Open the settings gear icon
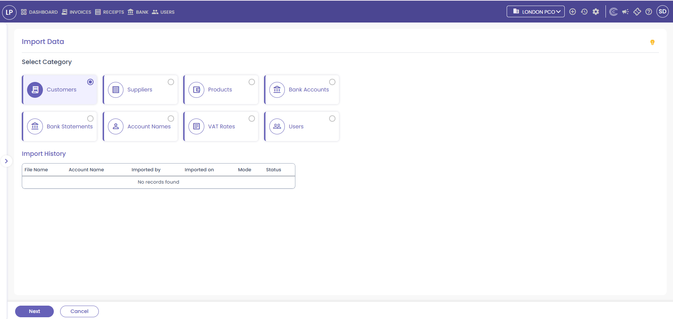Image resolution: width=673 pixels, height=319 pixels. tap(596, 12)
